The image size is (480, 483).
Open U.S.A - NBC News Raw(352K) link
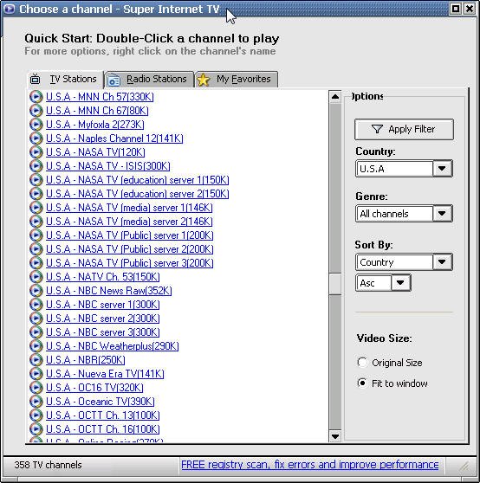[x=109, y=291]
